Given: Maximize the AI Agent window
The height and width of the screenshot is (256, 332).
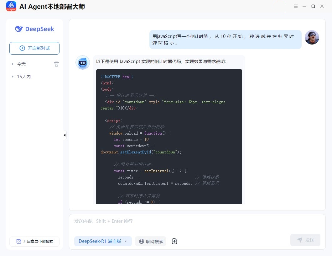Looking at the screenshot, I should pos(313,6).
